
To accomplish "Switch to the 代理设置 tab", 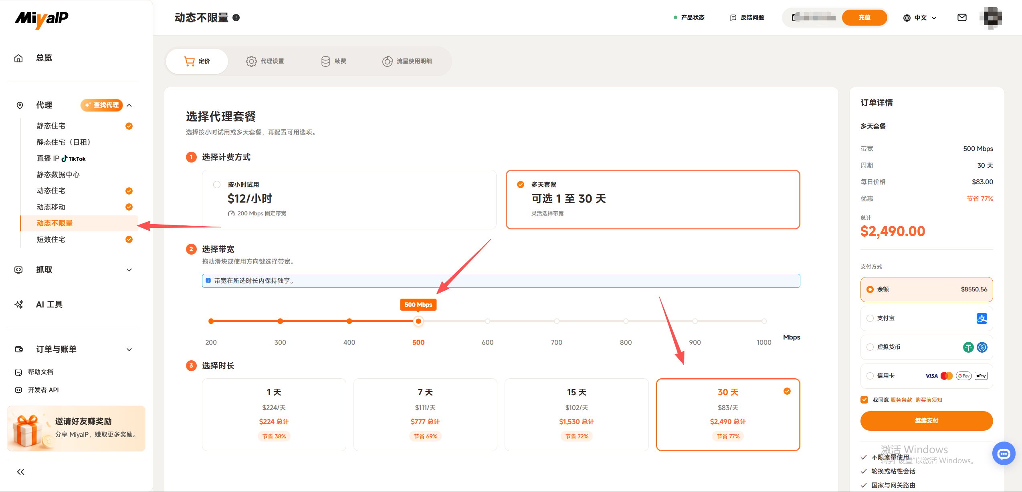I will click(265, 61).
